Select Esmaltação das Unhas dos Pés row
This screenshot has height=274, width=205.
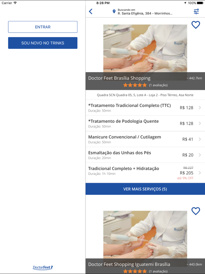tap(145, 155)
